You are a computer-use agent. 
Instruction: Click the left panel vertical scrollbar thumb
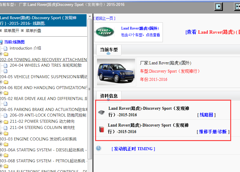click(90, 89)
